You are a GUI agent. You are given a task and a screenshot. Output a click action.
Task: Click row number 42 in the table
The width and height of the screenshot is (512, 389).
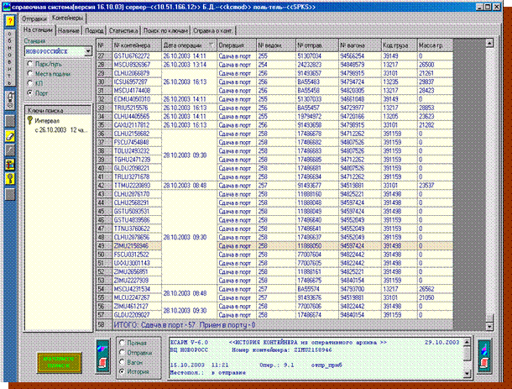(104, 186)
